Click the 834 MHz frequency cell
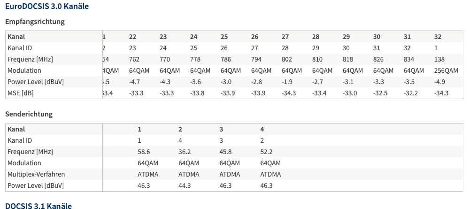The height and width of the screenshot is (209, 469). coord(409,59)
